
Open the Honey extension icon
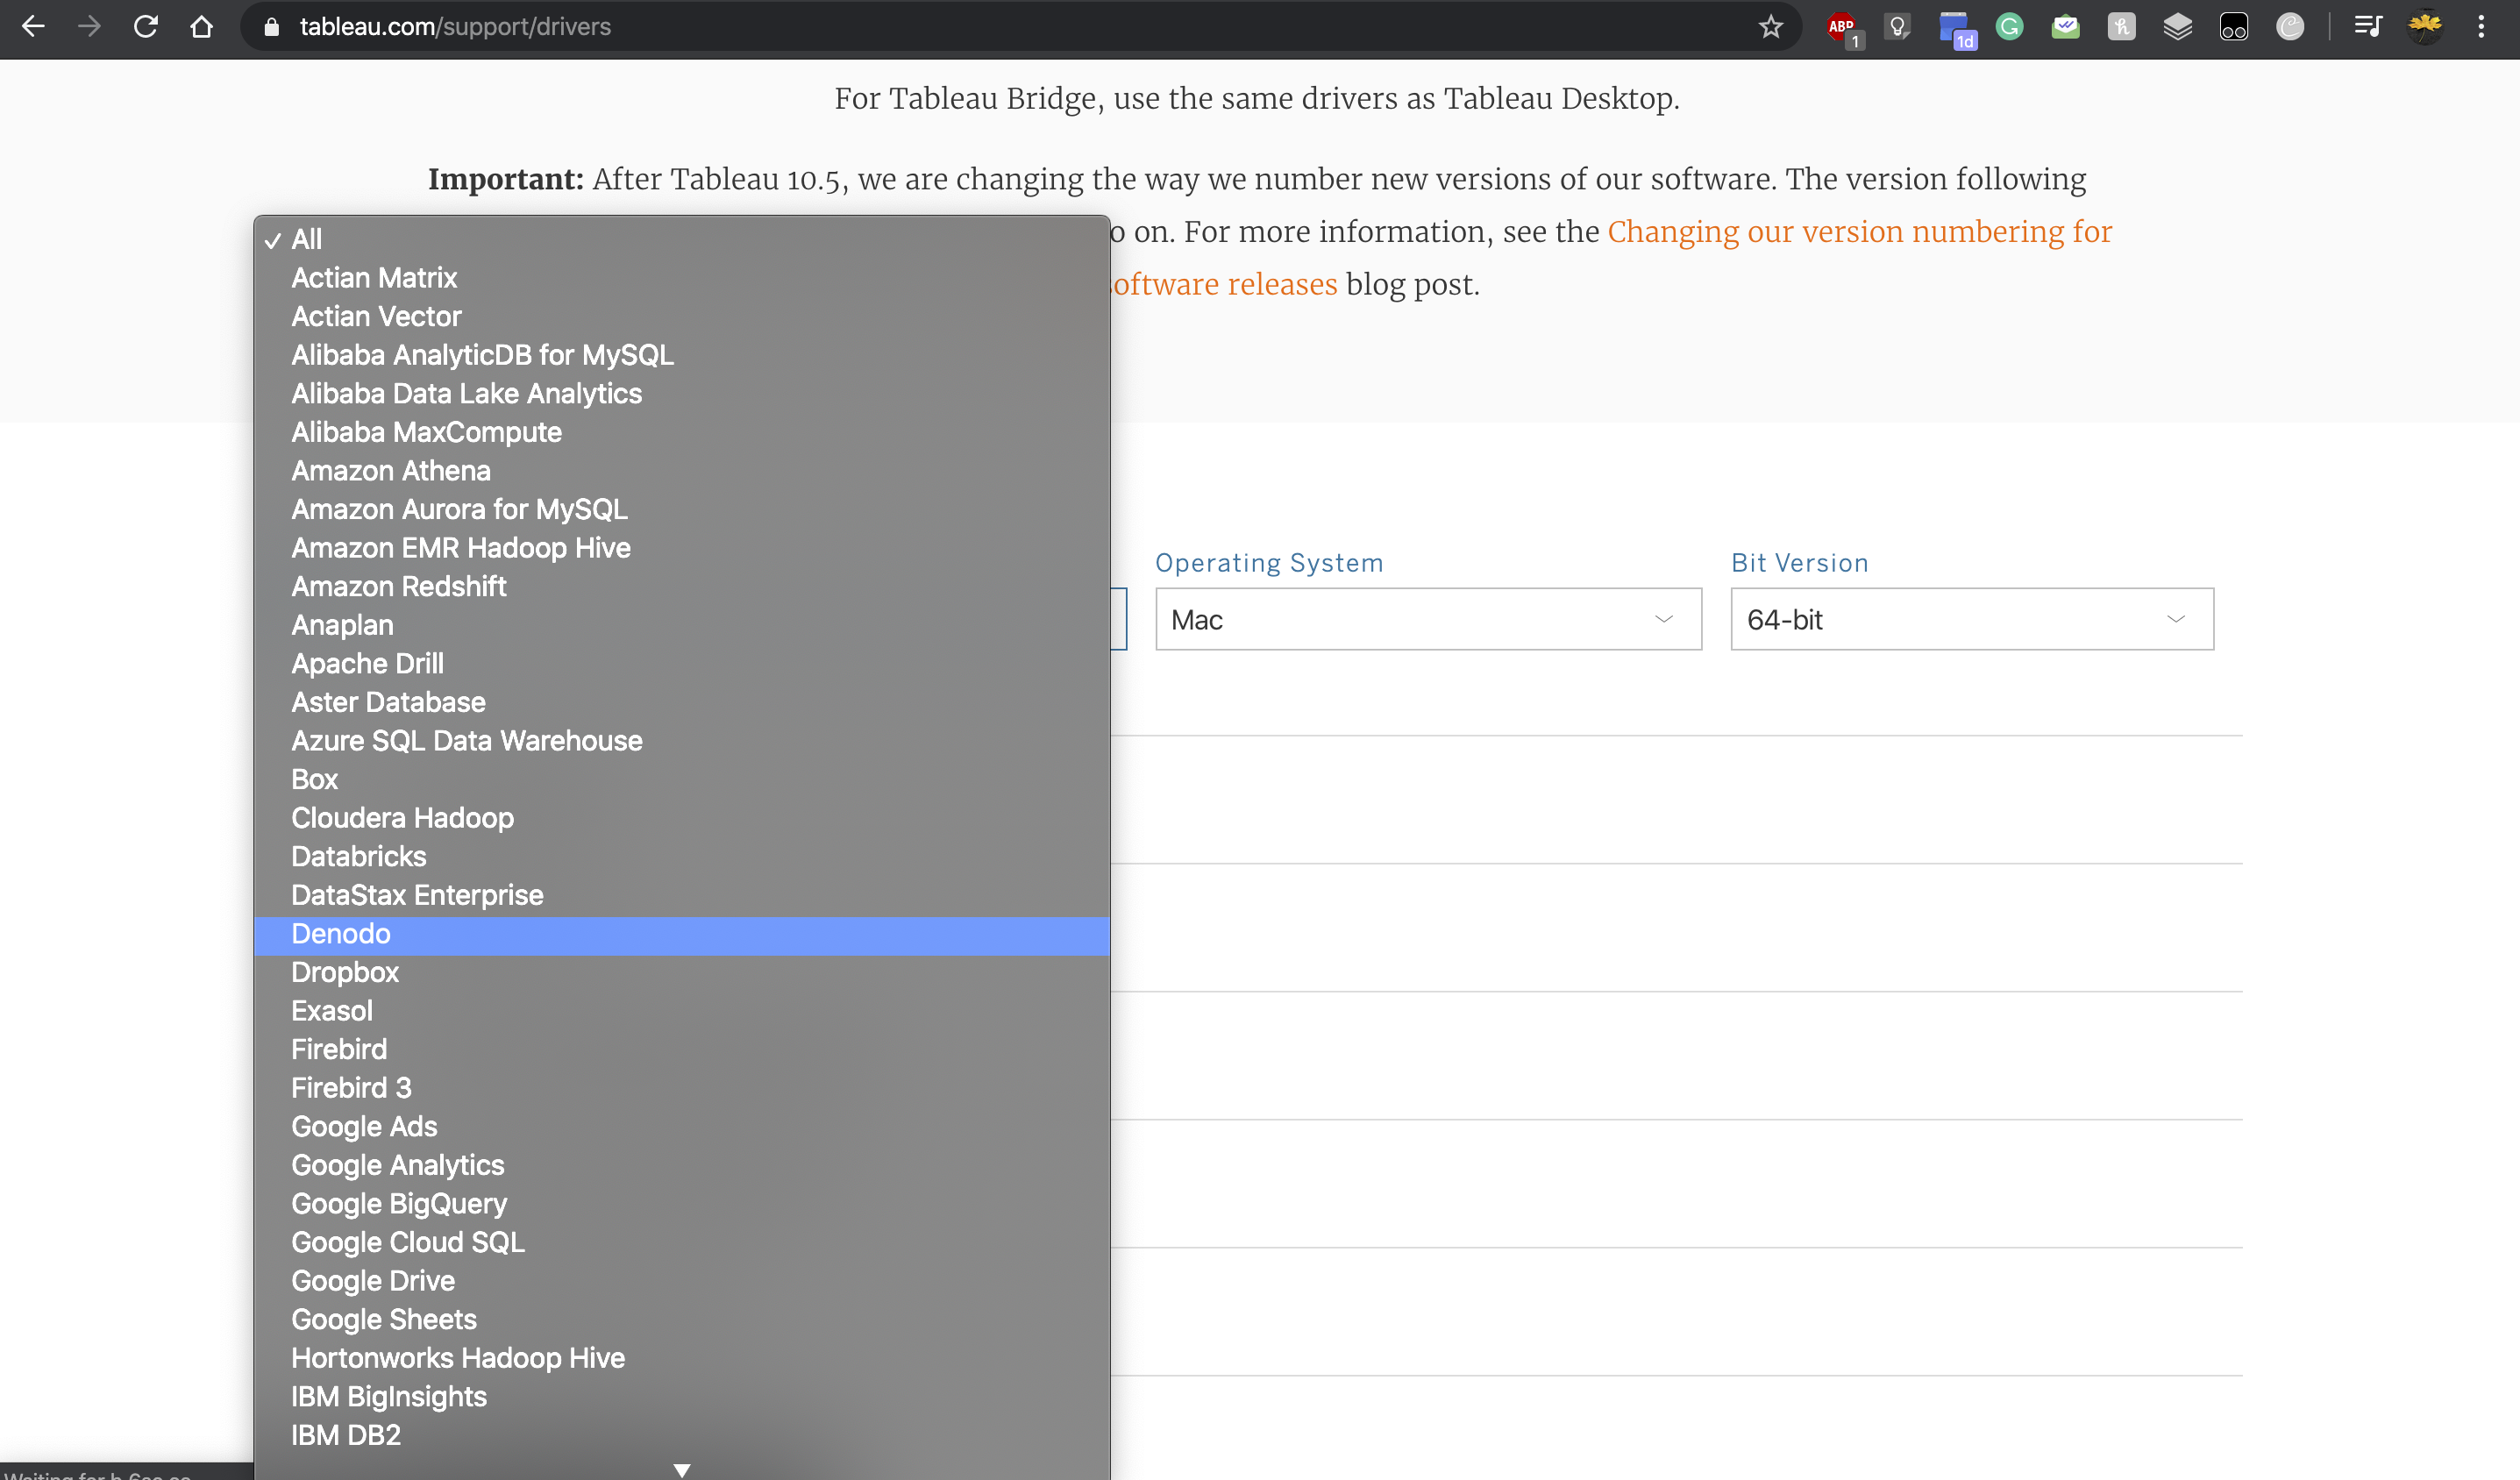point(2121,27)
